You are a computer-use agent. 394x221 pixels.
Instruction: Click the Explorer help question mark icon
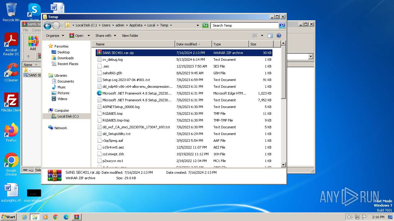pos(279,36)
